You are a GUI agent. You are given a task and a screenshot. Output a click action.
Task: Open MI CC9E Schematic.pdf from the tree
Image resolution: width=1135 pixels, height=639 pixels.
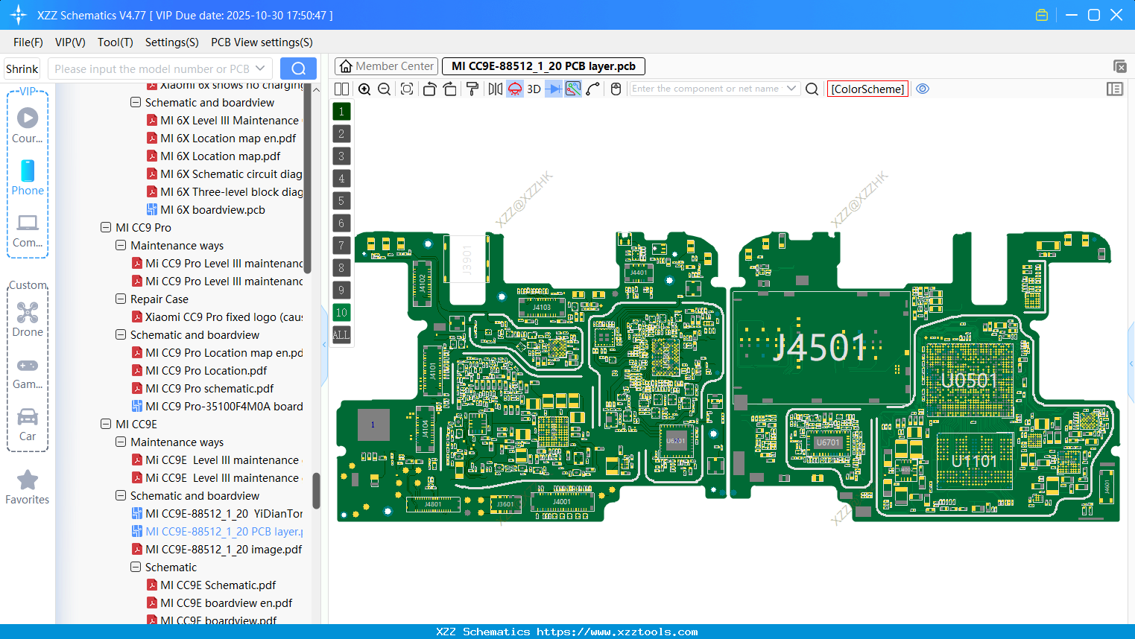coord(216,585)
